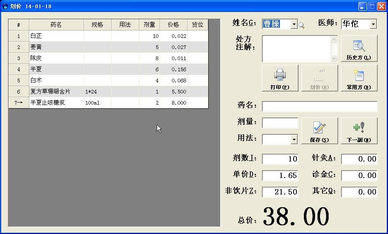Click the 划价(H) pricing button
The image size is (388, 234).
pos(320,78)
